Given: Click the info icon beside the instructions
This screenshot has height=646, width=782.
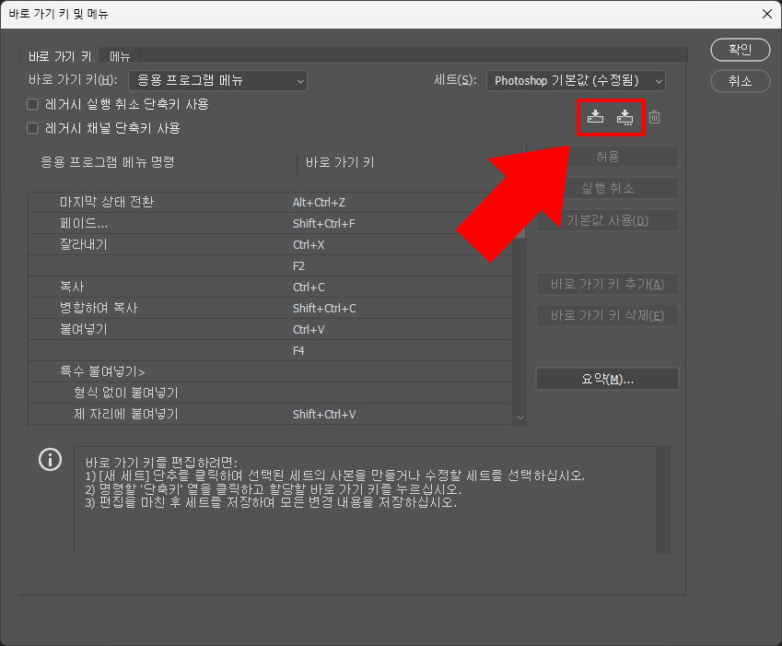Looking at the screenshot, I should 50,460.
